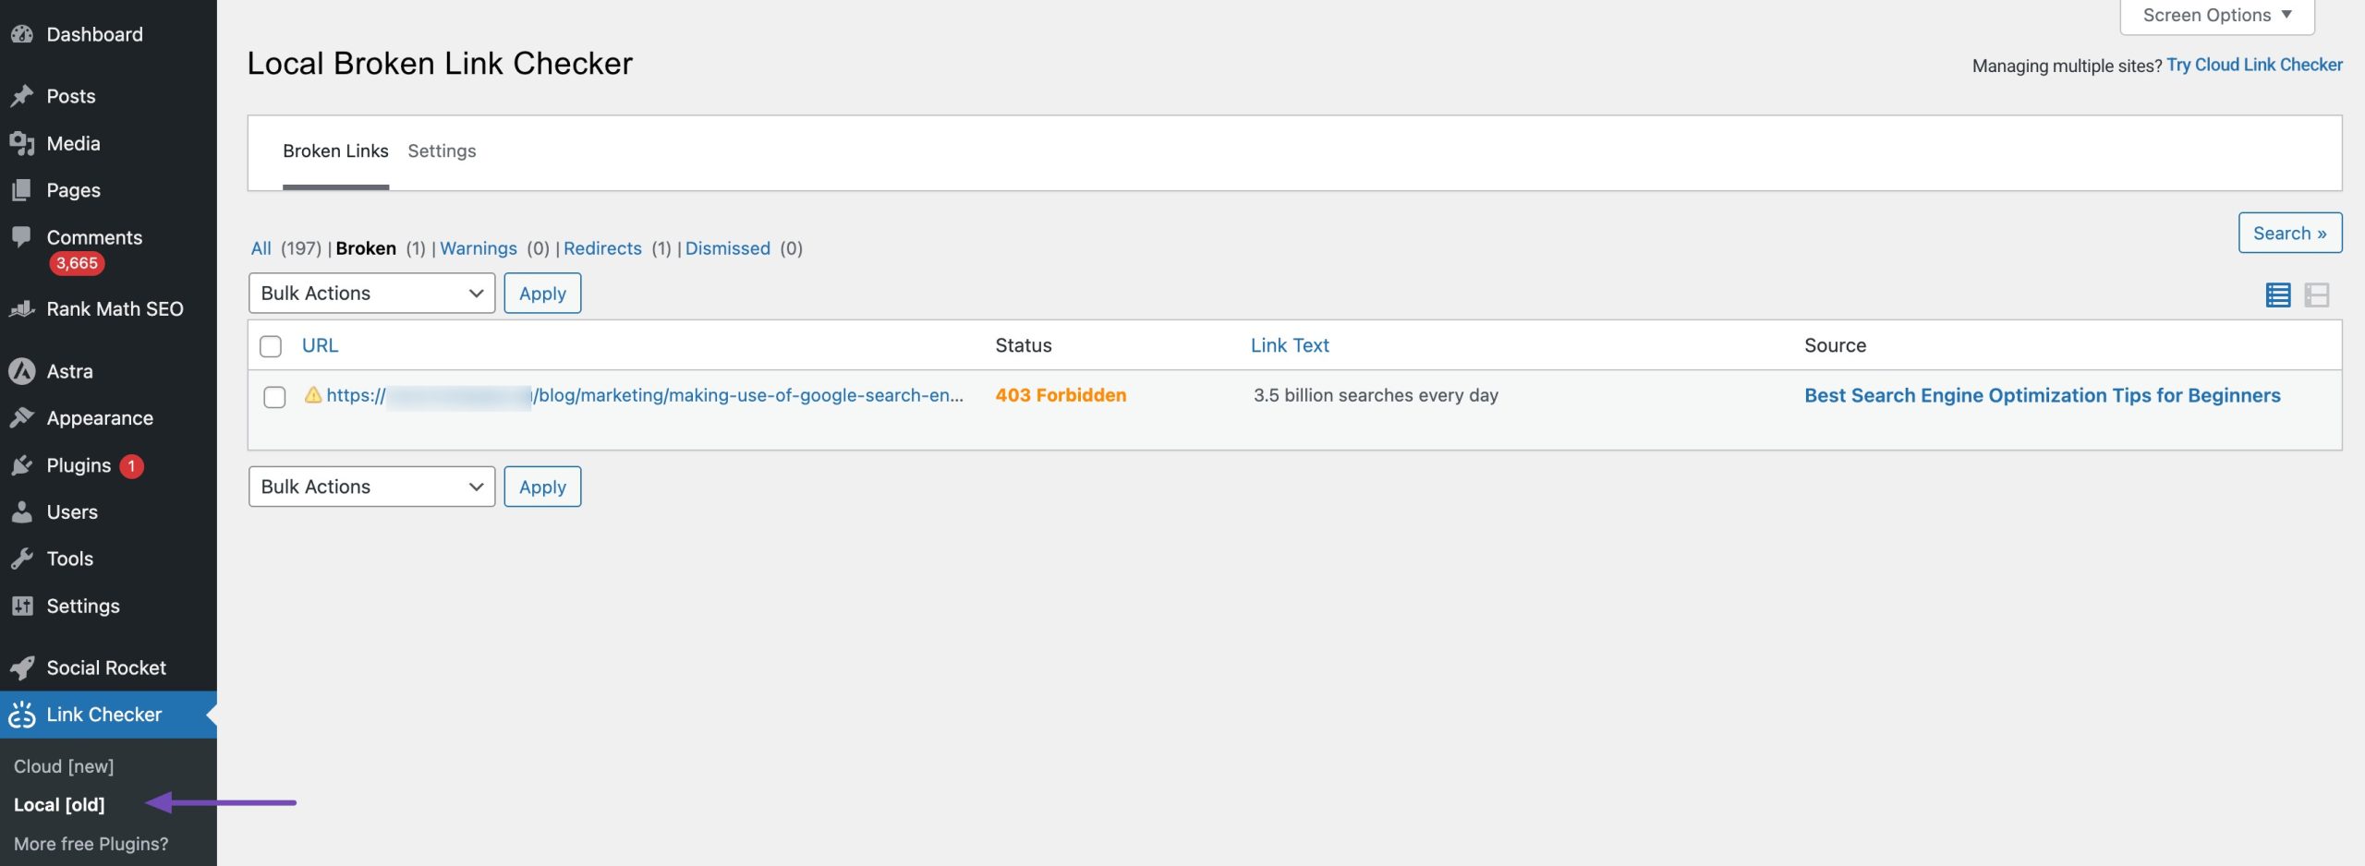Select Cloud [new] submenu item

(64, 766)
